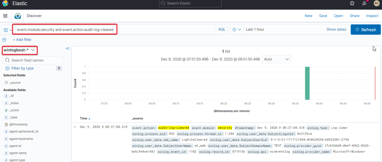382x162 pixels.
Task: Toggle the KQL query language switch
Action: click(x=222, y=30)
